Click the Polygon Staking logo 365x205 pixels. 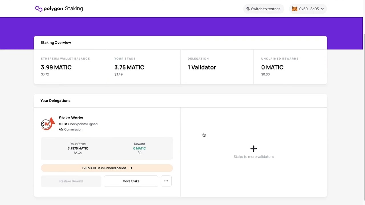pos(59,9)
